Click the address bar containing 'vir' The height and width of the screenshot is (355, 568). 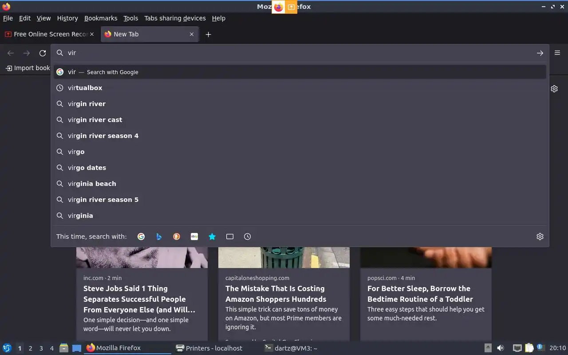coord(300,53)
